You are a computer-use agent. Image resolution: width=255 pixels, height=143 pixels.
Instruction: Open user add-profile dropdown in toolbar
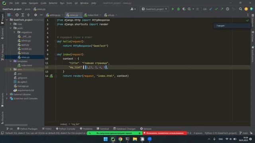(x=133, y=9)
